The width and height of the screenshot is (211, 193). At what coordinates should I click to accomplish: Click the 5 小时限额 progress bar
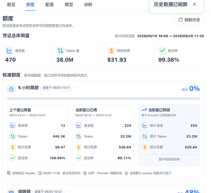pos(103,98)
